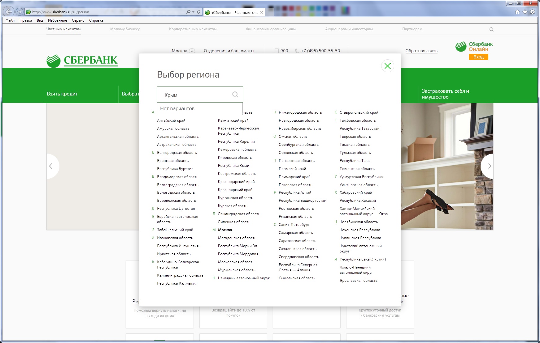Click the magnifier icon in region search
Screen dimensions: 540x343
click(x=235, y=95)
